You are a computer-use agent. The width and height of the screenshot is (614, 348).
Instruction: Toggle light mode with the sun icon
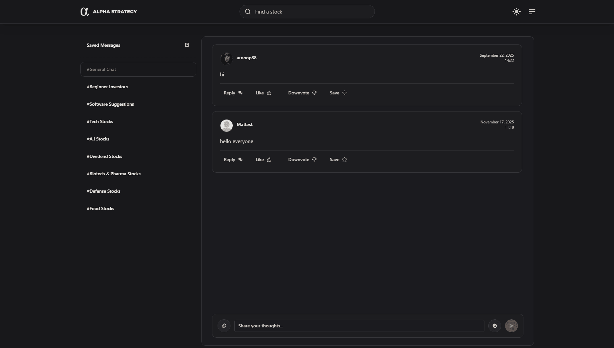516,11
